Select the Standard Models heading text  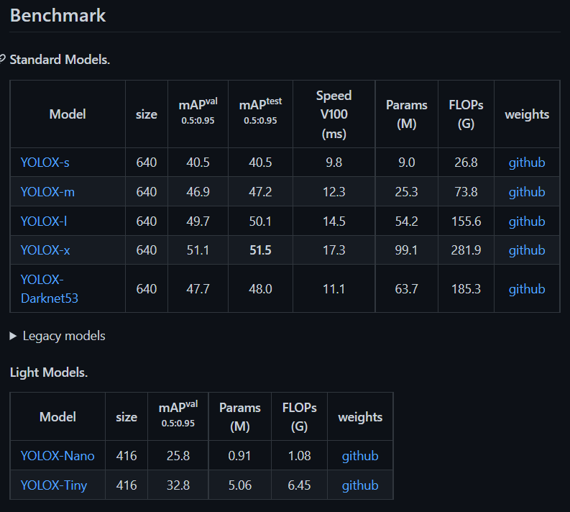click(60, 60)
